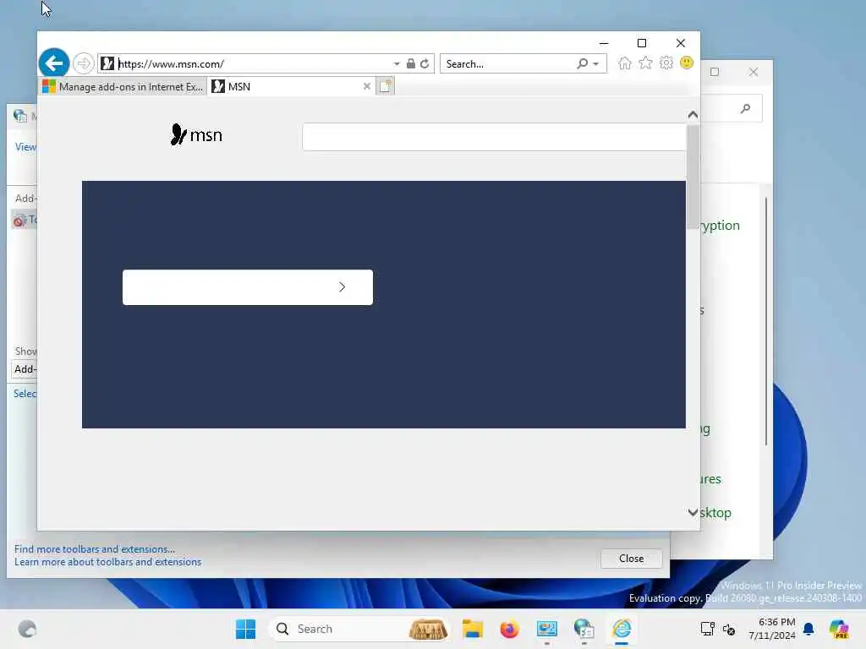Click the taskbar Search box
This screenshot has height=649, width=866.
point(359,629)
